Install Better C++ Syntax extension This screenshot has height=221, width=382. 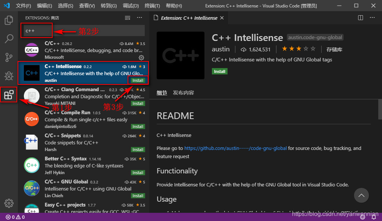[x=138, y=173]
